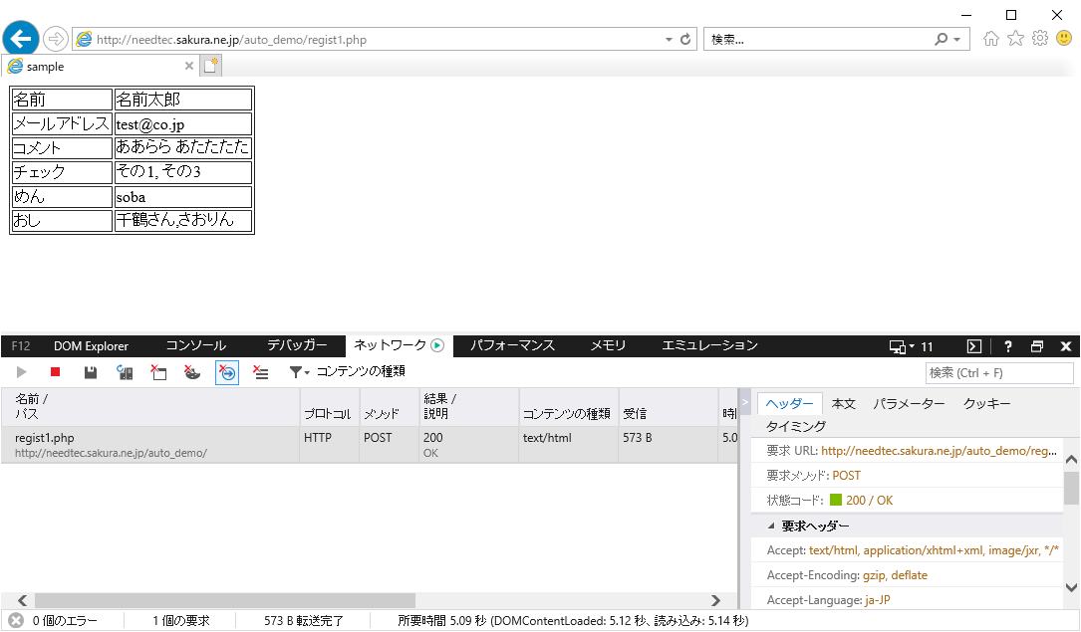Toggle clear entries on navigate
The height and width of the screenshot is (632, 1081).
click(227, 372)
